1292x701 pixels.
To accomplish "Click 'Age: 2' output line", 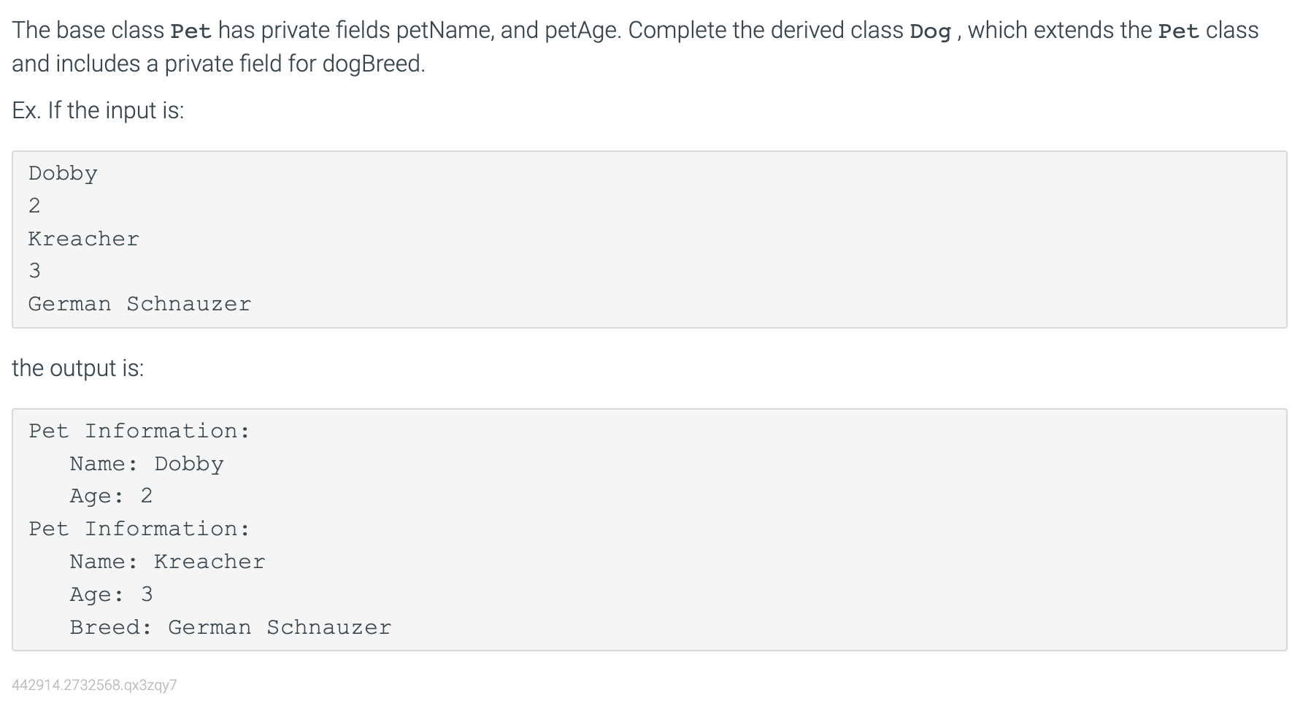I will [111, 496].
